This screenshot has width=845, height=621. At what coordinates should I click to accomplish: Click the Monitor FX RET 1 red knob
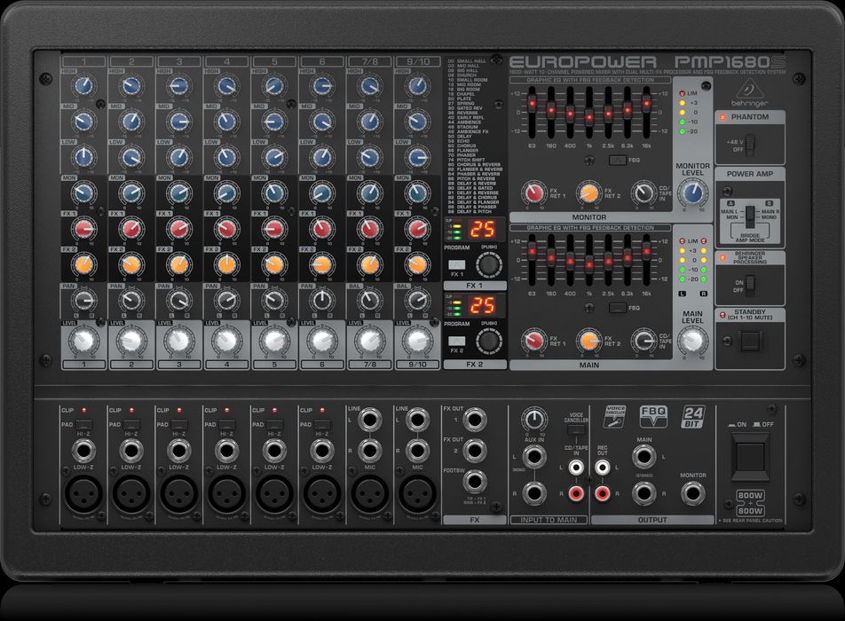[x=534, y=193]
